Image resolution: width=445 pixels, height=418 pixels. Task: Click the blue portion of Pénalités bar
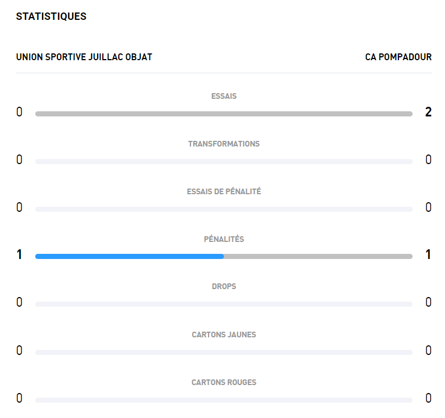pos(130,257)
